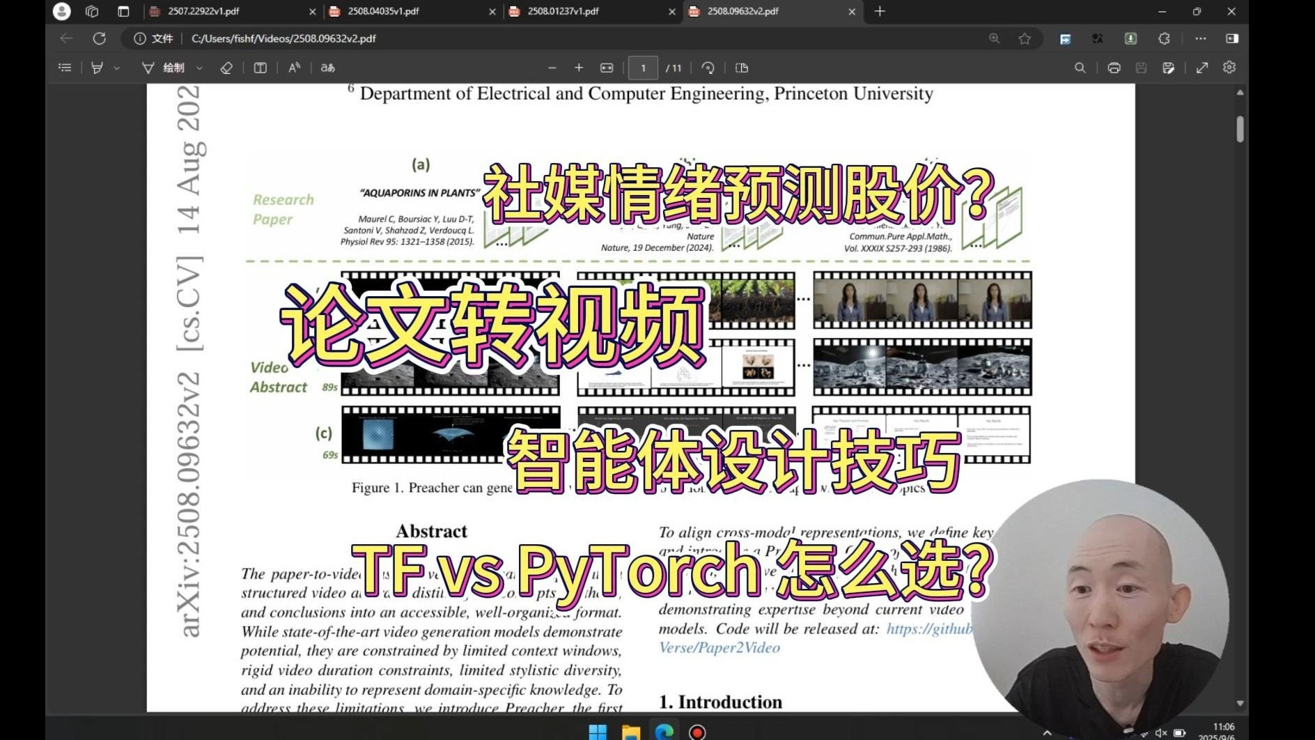Image resolution: width=1315 pixels, height=740 pixels.
Task: Open the browser zoom indicator
Action: tap(994, 38)
